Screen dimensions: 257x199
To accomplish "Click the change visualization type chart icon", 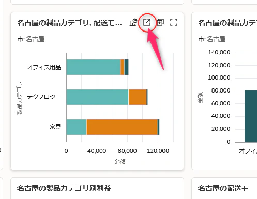I will (x=133, y=22).
